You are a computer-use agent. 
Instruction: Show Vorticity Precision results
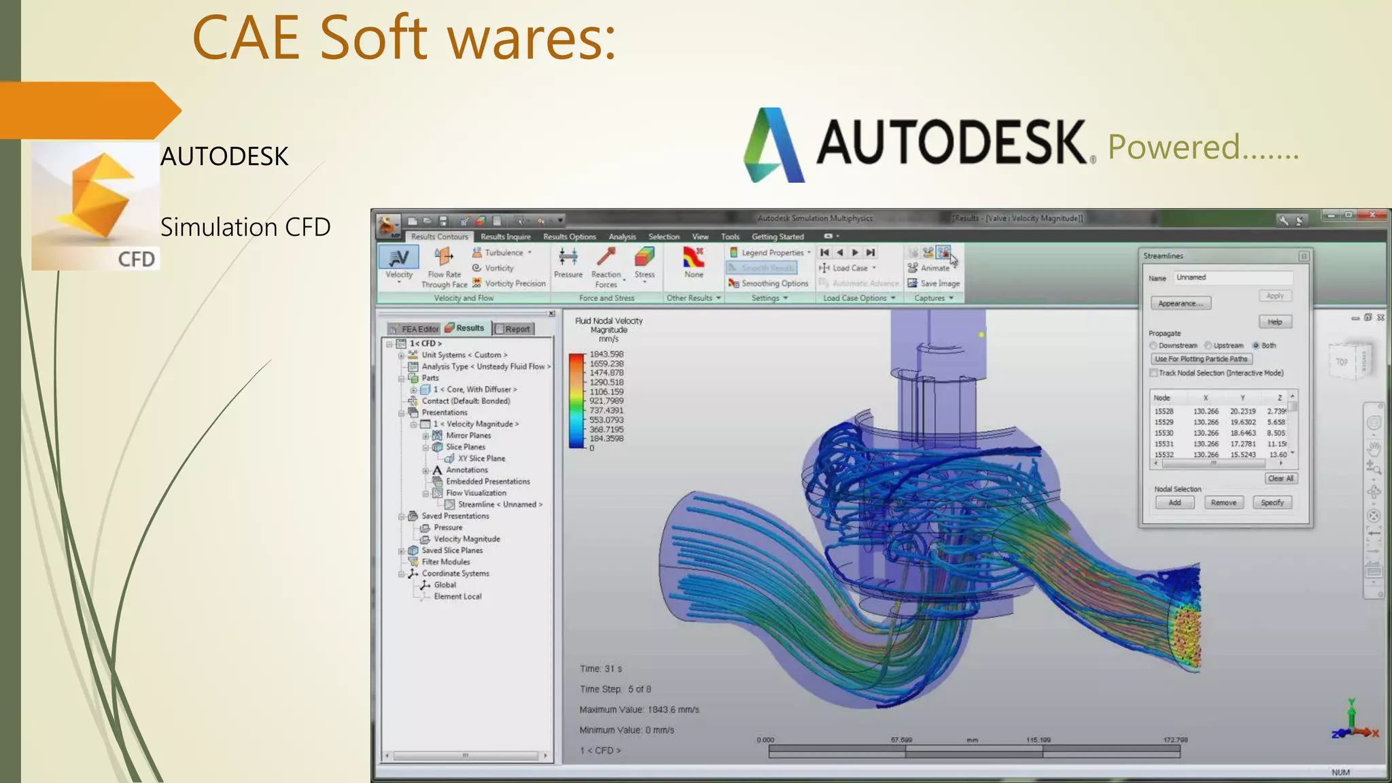(509, 283)
